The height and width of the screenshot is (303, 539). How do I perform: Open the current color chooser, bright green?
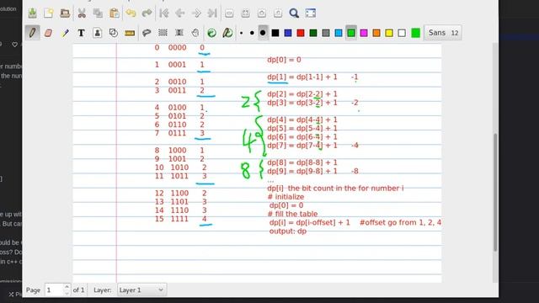tap(415, 33)
